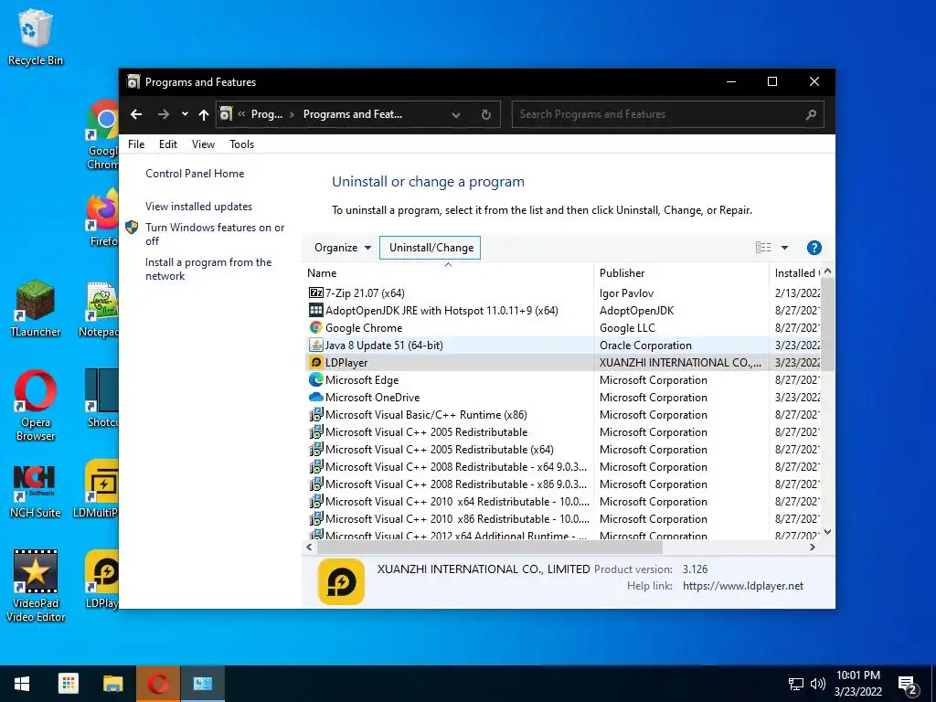Open the View menu
This screenshot has height=702, width=936.
tap(203, 144)
